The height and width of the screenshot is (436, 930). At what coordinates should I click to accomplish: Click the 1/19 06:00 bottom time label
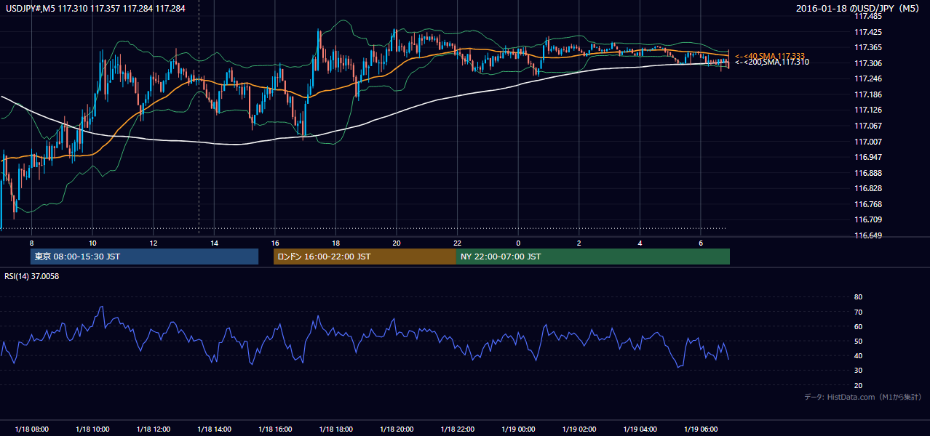click(x=701, y=429)
